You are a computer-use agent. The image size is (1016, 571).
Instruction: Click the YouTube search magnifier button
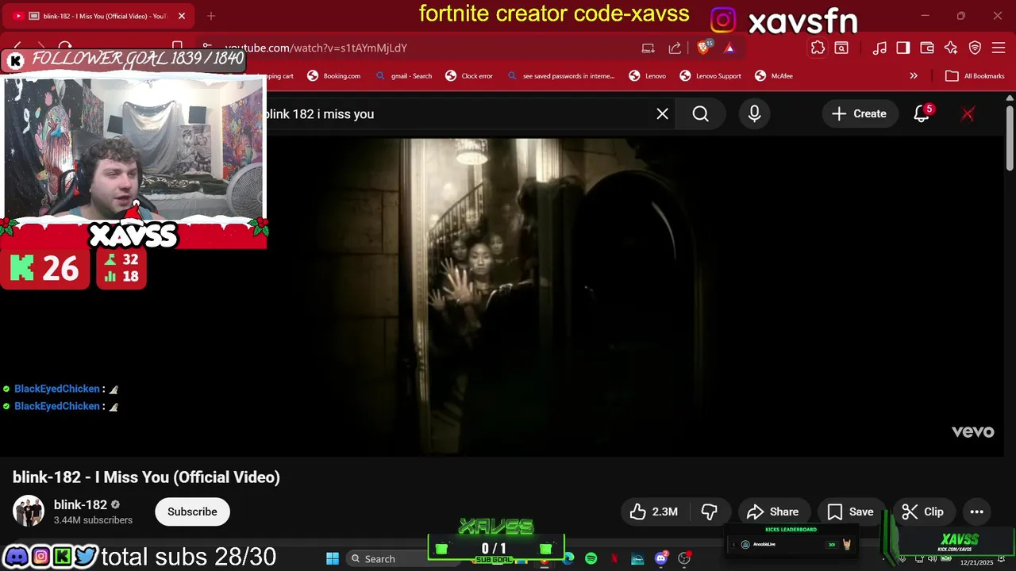click(x=700, y=114)
